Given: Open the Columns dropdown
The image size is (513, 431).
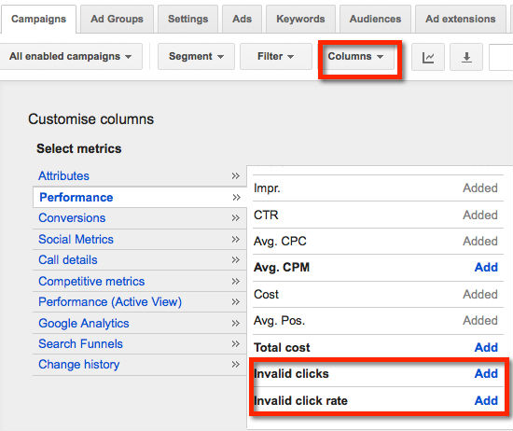Looking at the screenshot, I should 355,56.
